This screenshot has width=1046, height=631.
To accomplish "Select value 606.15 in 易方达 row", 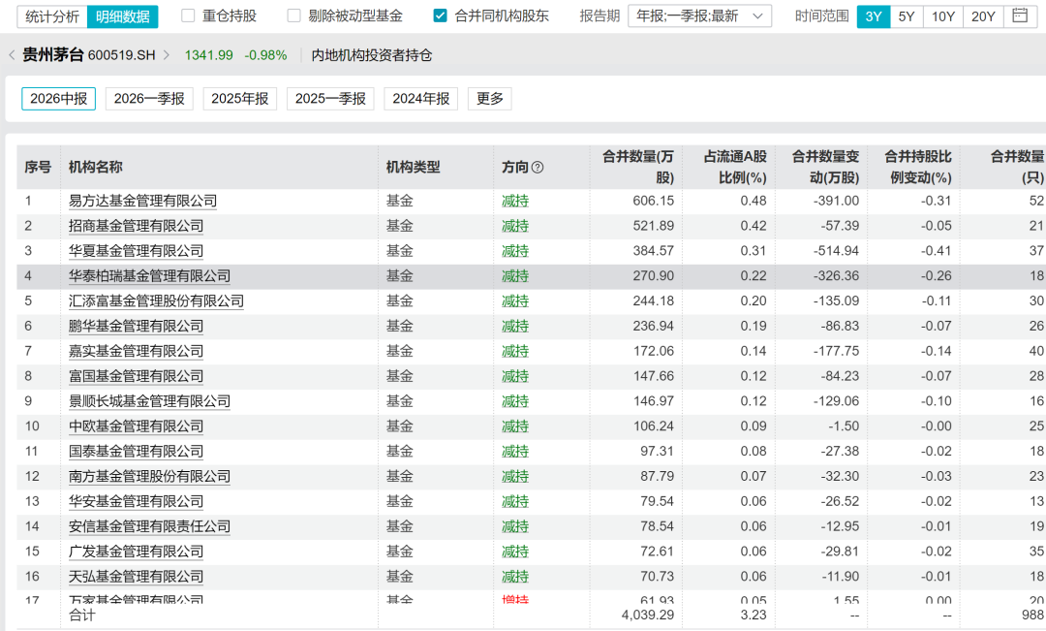I will click(653, 201).
